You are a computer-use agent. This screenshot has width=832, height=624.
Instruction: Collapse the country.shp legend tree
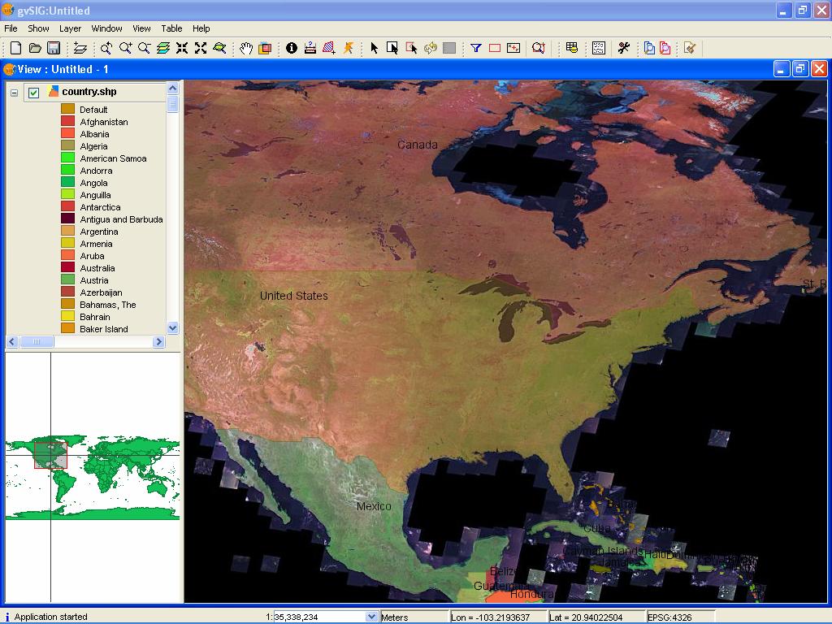14,93
